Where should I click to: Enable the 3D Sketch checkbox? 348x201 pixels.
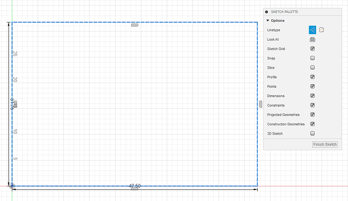click(312, 133)
